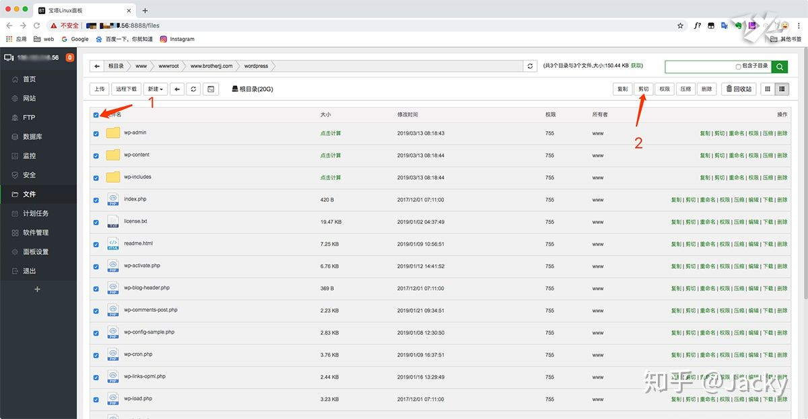
Task: Open 监控 in the sidebar
Action: click(x=30, y=156)
